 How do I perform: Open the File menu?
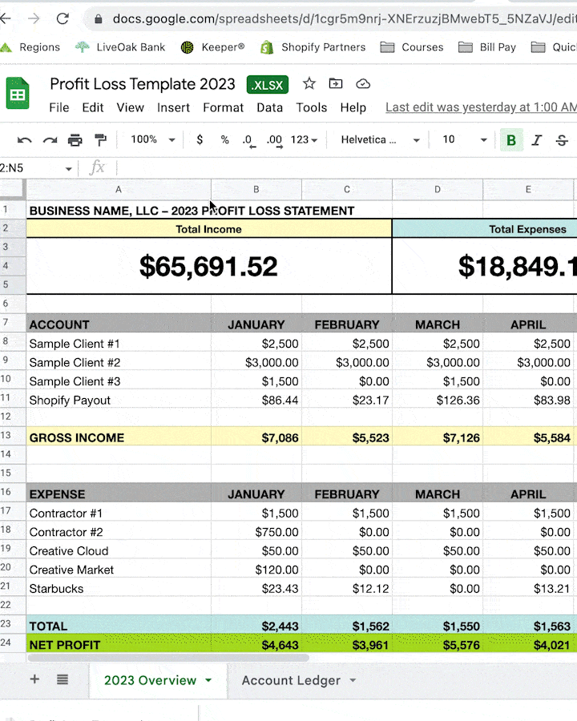pyautogui.click(x=59, y=107)
